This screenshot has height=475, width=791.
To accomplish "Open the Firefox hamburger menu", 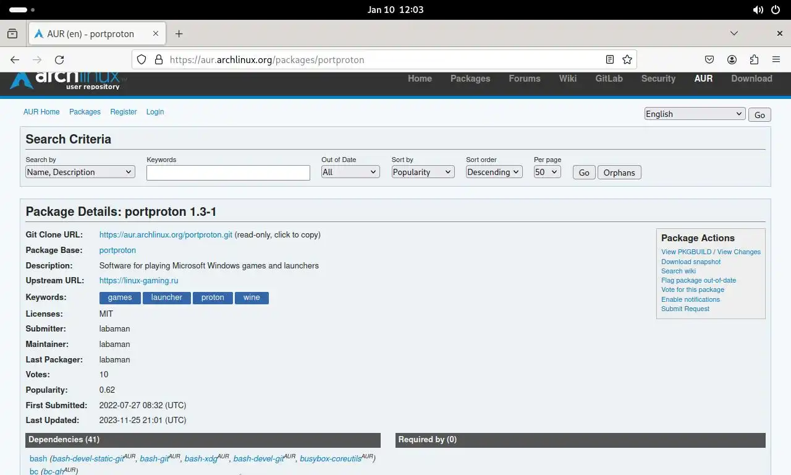I will coord(776,59).
